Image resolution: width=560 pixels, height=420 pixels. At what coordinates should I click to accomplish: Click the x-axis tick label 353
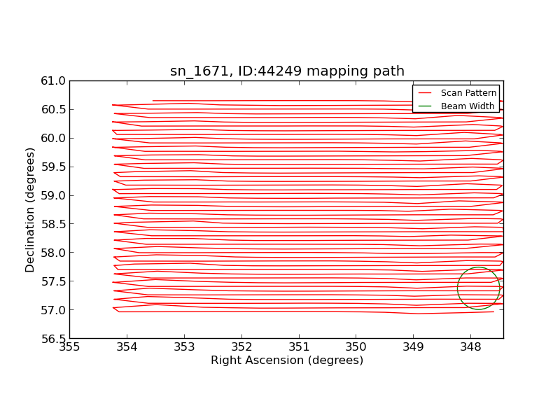(184, 346)
